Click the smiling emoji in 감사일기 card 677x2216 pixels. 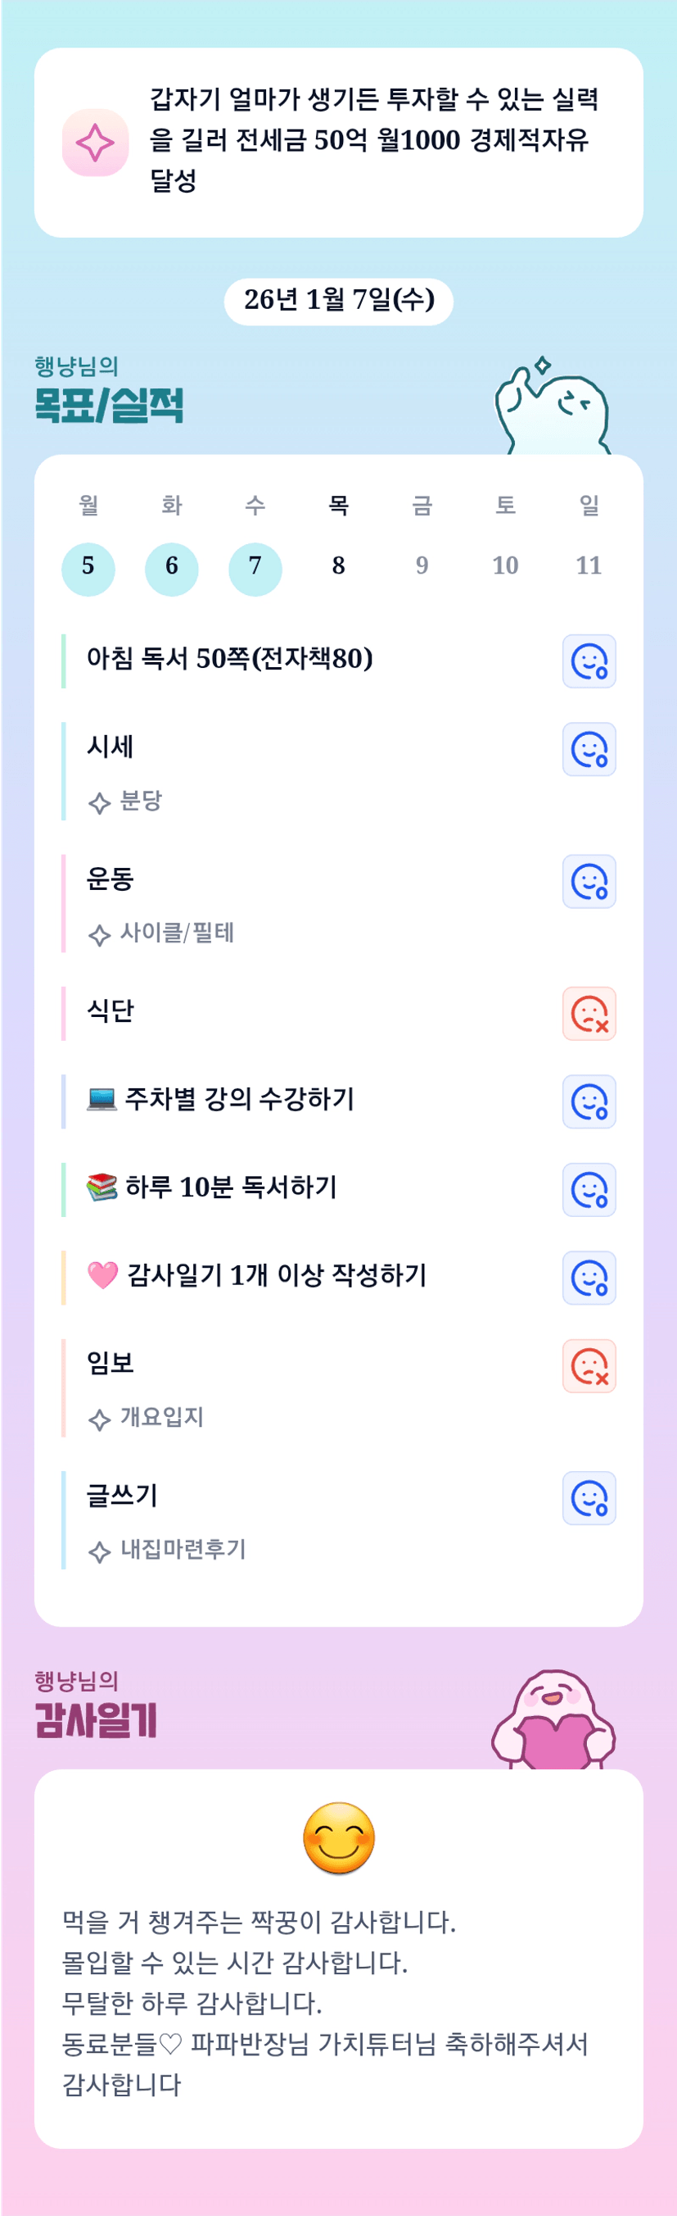(x=339, y=1838)
